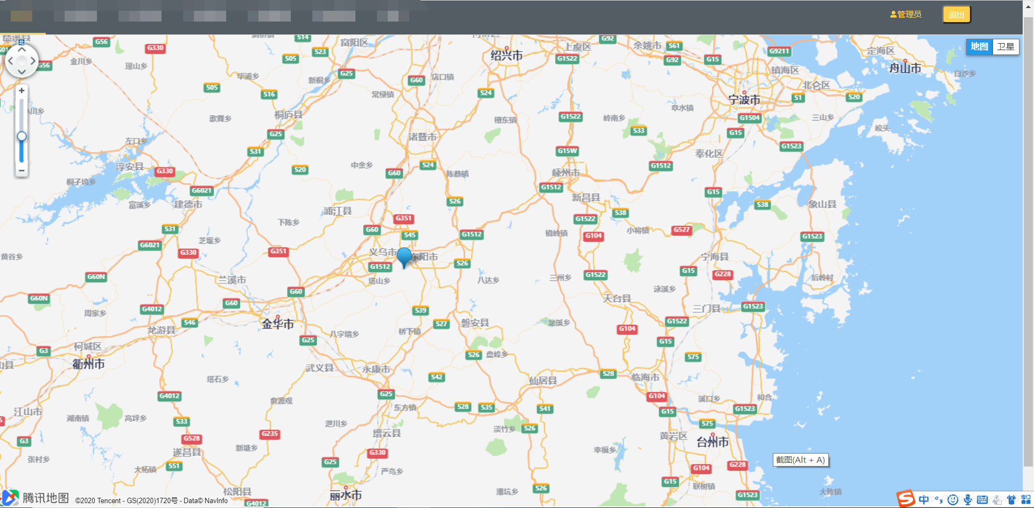Pan the map north with the up arrow
This screenshot has height=508, width=1034.
pos(22,50)
